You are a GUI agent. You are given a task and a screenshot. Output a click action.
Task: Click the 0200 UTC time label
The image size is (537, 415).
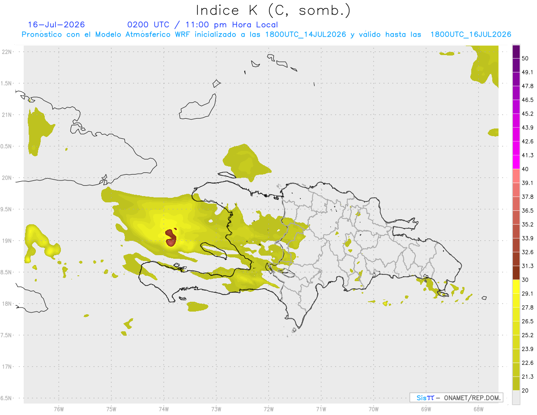[148, 25]
